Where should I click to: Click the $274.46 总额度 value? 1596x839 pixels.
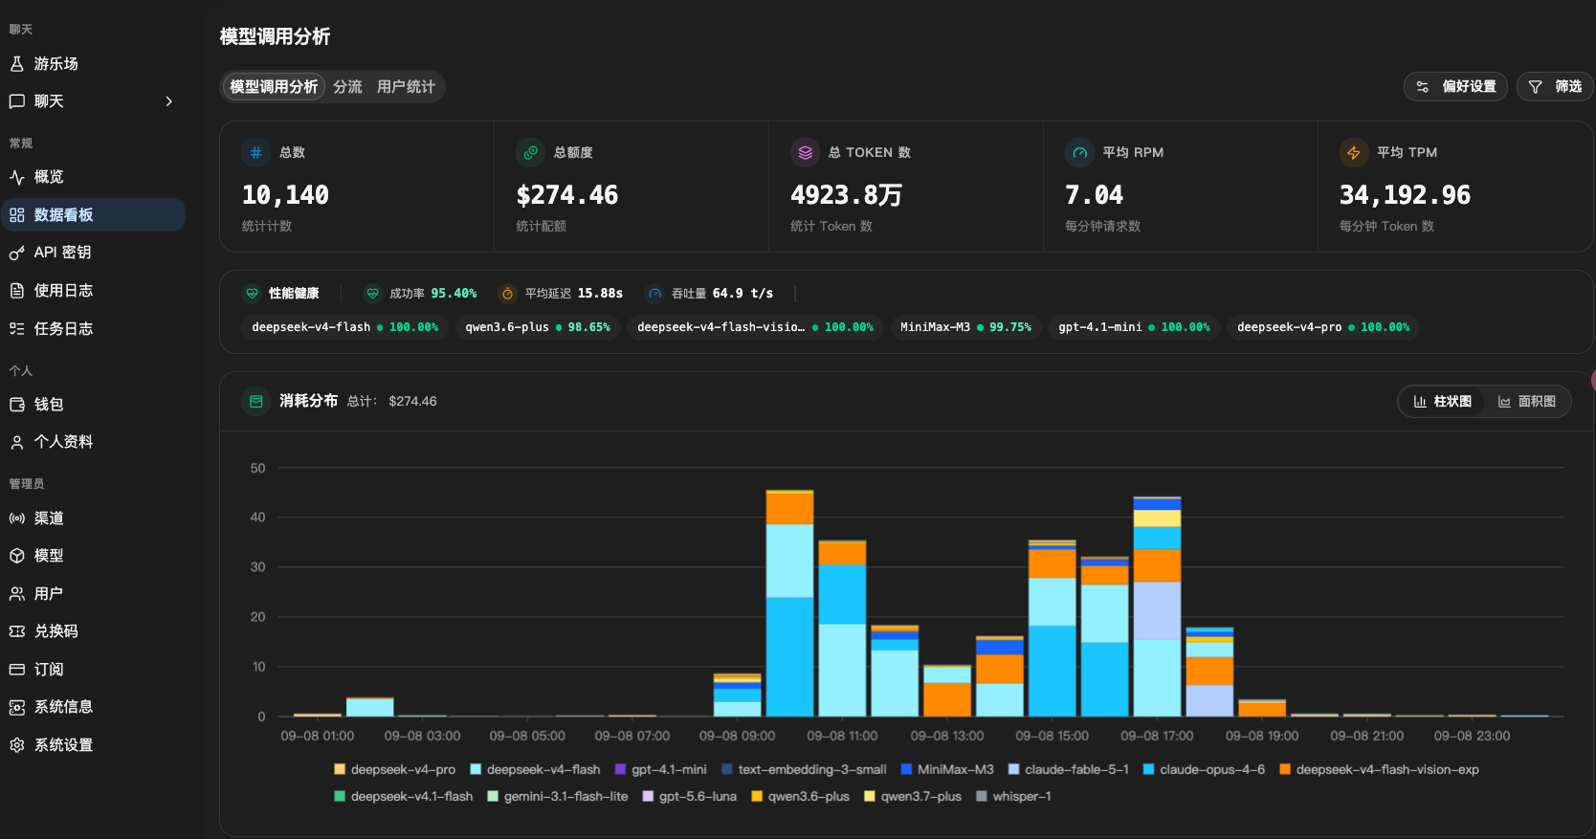coord(567,195)
